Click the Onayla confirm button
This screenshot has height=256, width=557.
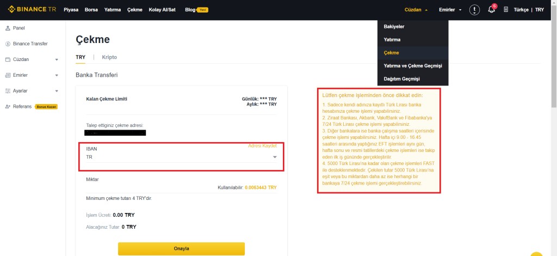(181, 248)
